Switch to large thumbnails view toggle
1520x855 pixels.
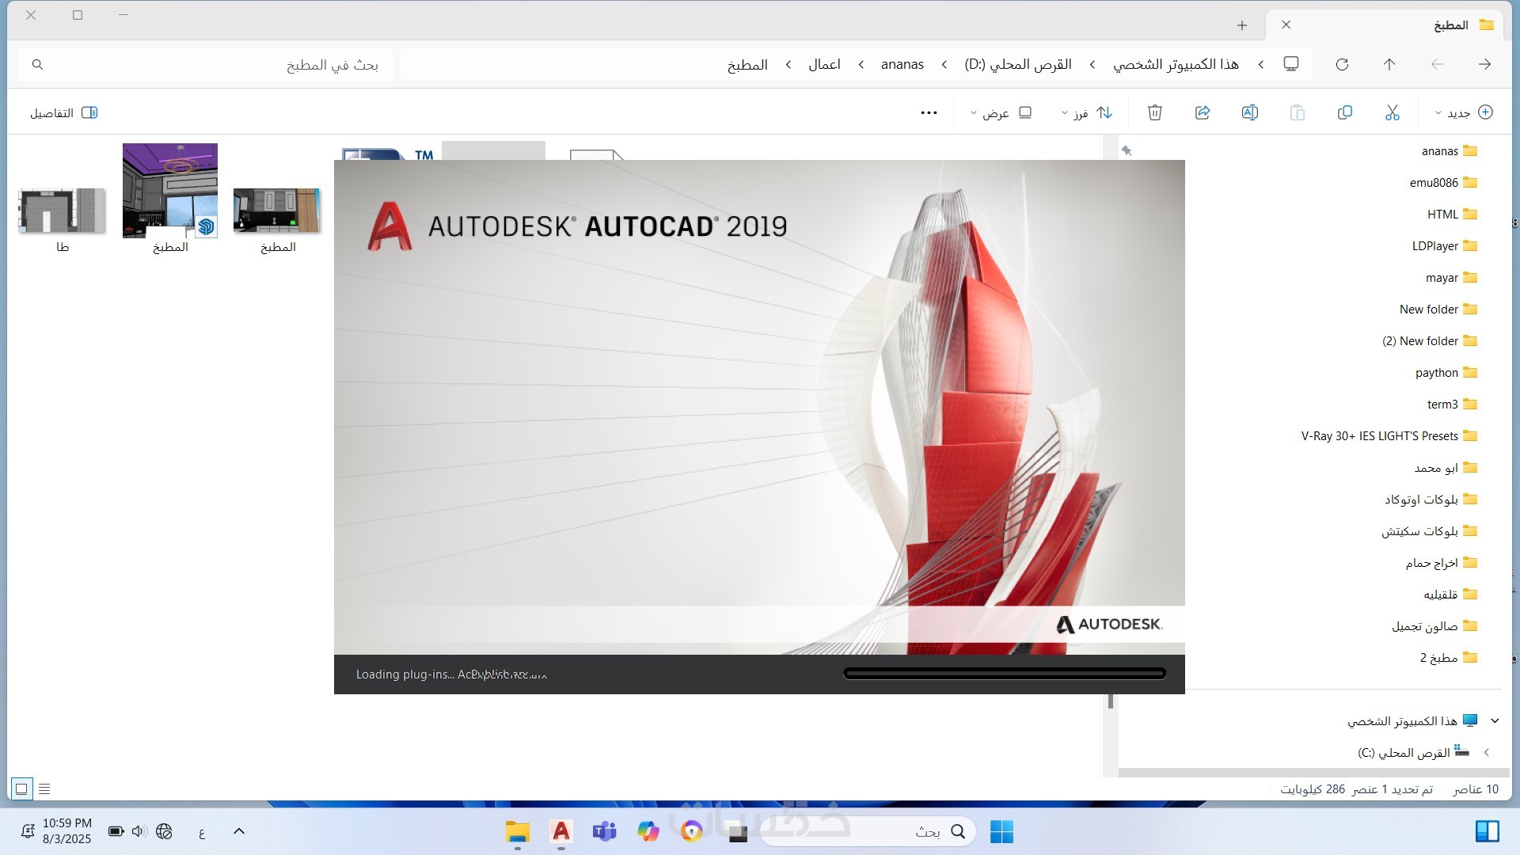pyautogui.click(x=21, y=788)
